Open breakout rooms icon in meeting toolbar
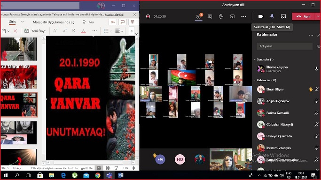The width and height of the screenshot is (321, 180). 232,16
